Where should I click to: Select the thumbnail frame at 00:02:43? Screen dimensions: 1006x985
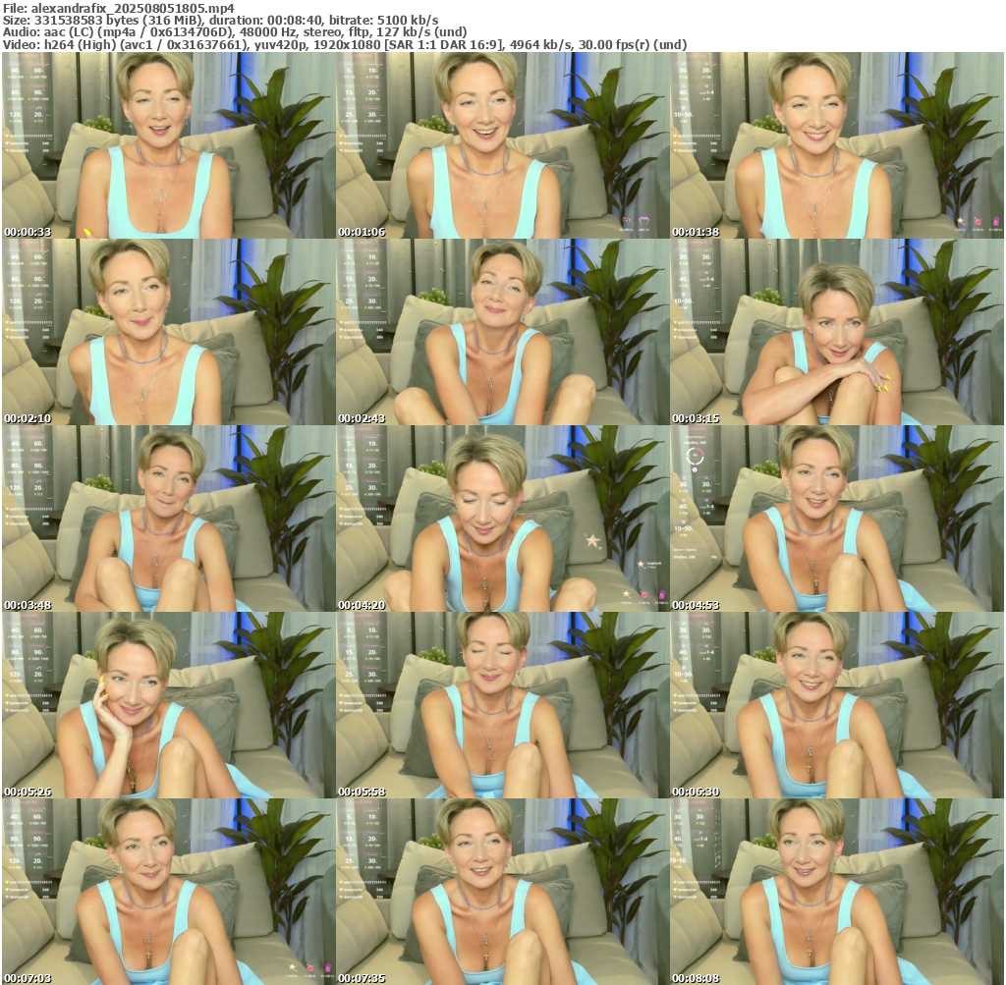coord(502,332)
